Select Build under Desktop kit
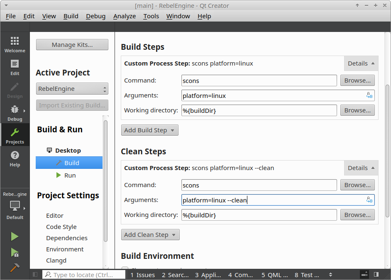This screenshot has width=391, height=280. coord(69,163)
